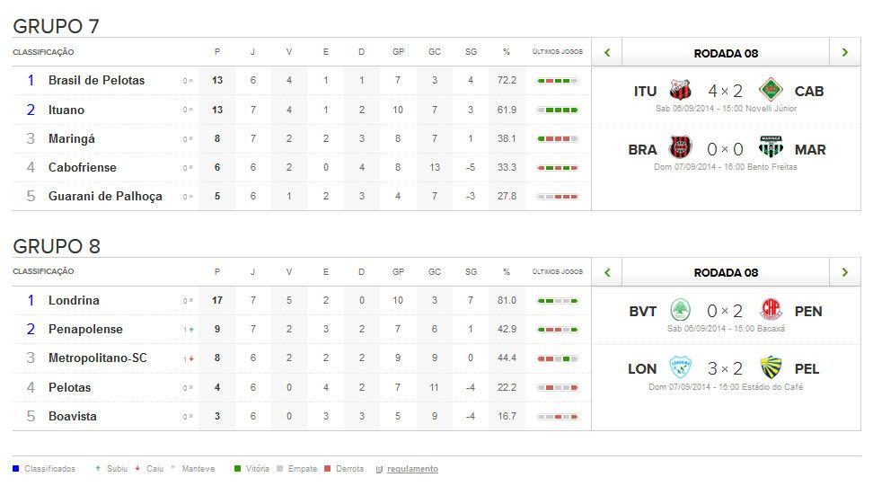The image size is (873, 486).
Task: Click Ituano team crest in round results
Action: pos(682,91)
